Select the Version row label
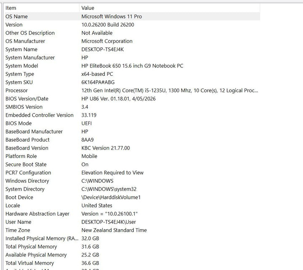303x270 pixels. click(x=14, y=25)
